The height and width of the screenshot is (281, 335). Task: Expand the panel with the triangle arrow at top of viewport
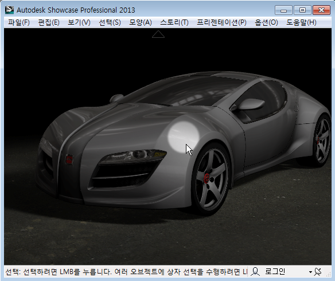coord(158,34)
